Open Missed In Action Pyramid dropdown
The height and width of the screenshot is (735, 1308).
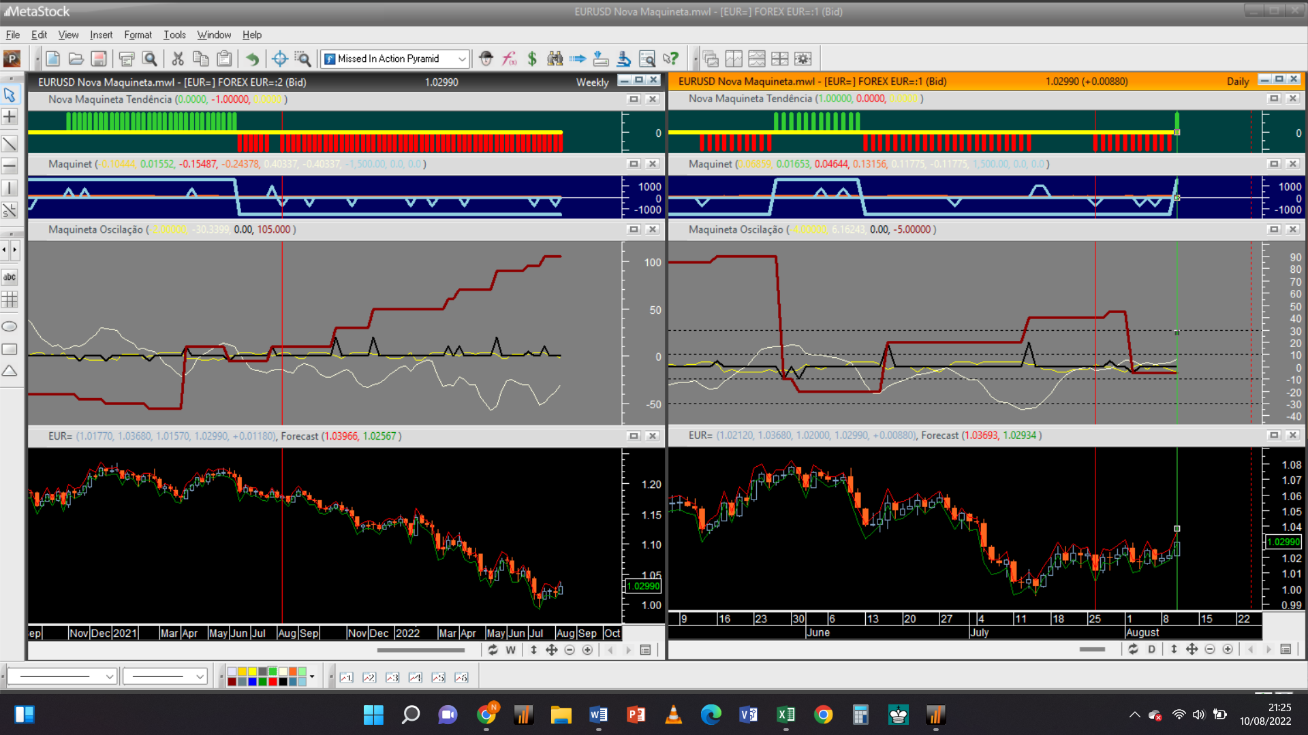pyautogui.click(x=462, y=59)
